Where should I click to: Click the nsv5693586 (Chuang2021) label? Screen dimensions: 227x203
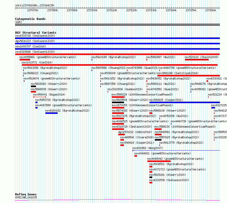[109, 68]
